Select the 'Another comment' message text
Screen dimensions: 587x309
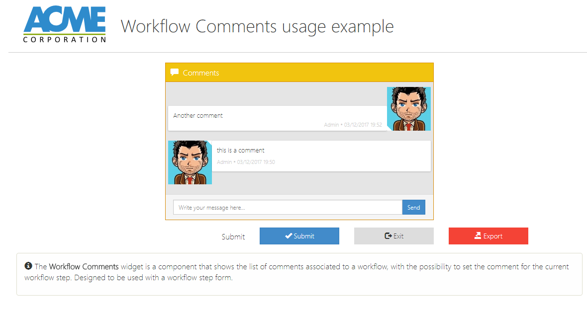coord(198,116)
